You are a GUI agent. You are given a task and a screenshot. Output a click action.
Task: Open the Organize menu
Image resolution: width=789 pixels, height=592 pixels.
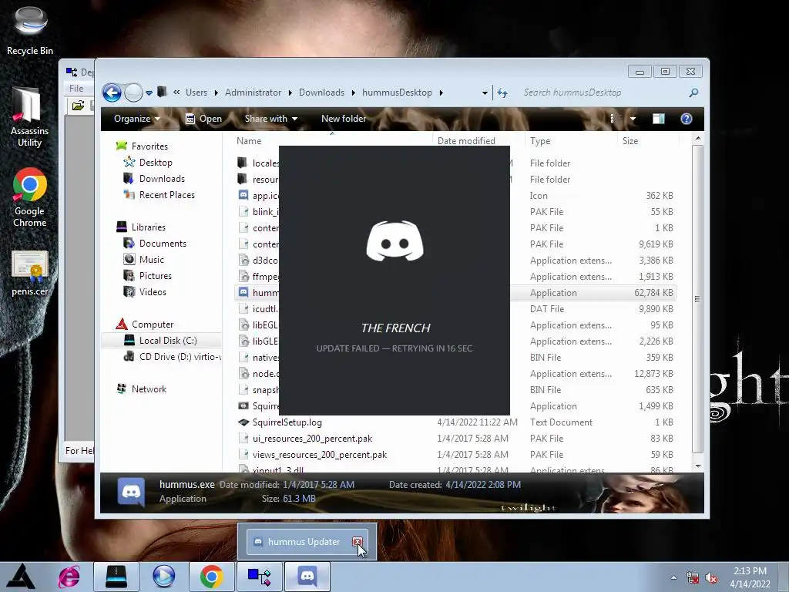pyautogui.click(x=137, y=119)
